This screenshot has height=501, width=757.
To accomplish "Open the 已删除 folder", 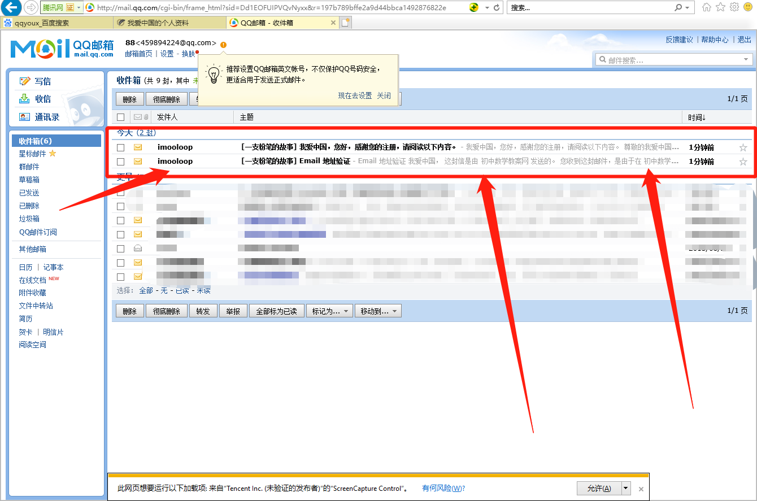I will (29, 206).
